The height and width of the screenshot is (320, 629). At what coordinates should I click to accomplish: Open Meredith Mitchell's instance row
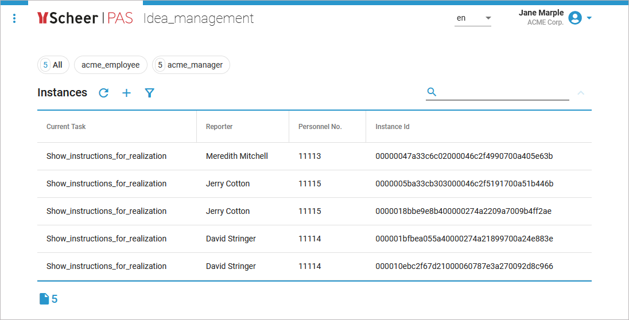pos(236,156)
